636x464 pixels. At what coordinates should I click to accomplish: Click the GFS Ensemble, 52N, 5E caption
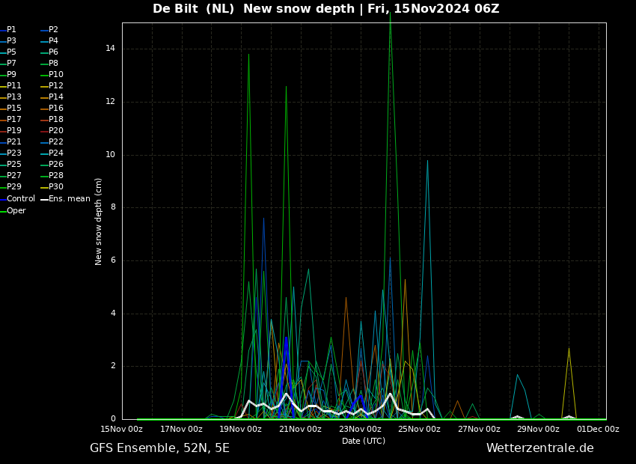(160, 448)
